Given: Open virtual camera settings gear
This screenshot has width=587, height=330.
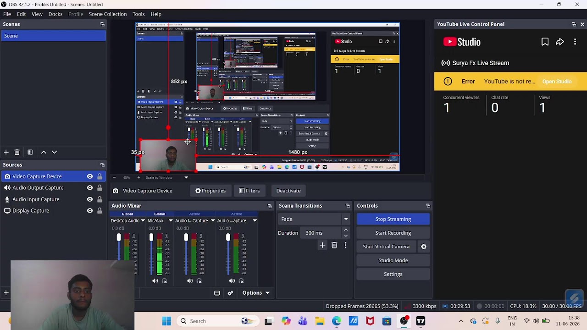Looking at the screenshot, I should pos(424,247).
